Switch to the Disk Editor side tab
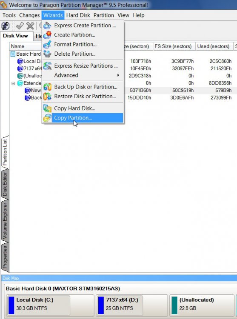The width and height of the screenshot is (237, 319). point(5,185)
